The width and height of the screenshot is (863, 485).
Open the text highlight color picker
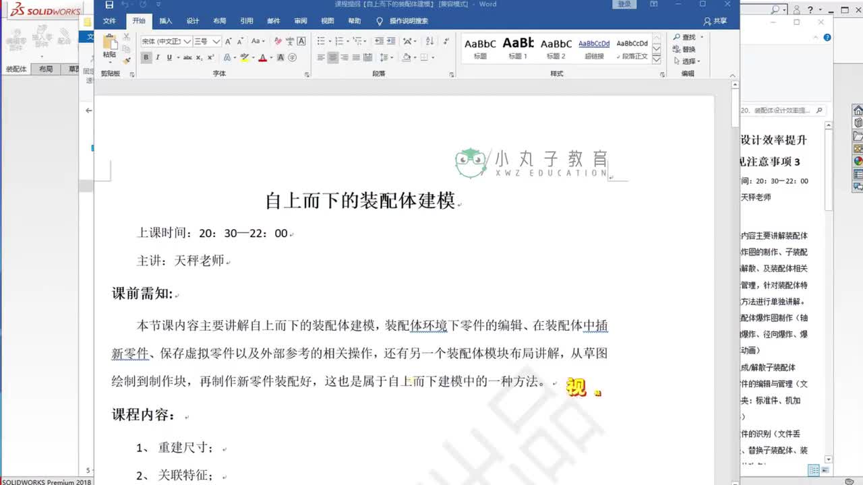(252, 58)
